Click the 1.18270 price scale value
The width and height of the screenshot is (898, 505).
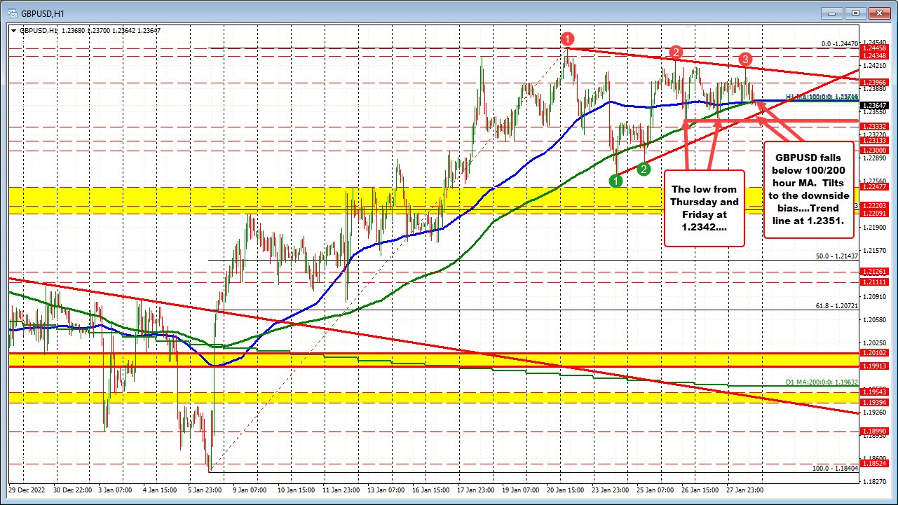(876, 482)
